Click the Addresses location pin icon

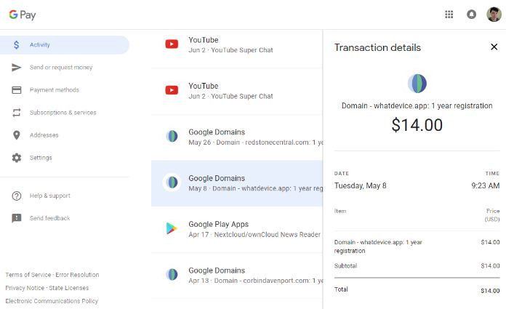pyautogui.click(x=16, y=135)
